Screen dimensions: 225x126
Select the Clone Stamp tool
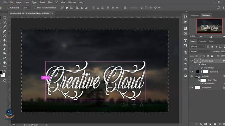(x=4, y=40)
